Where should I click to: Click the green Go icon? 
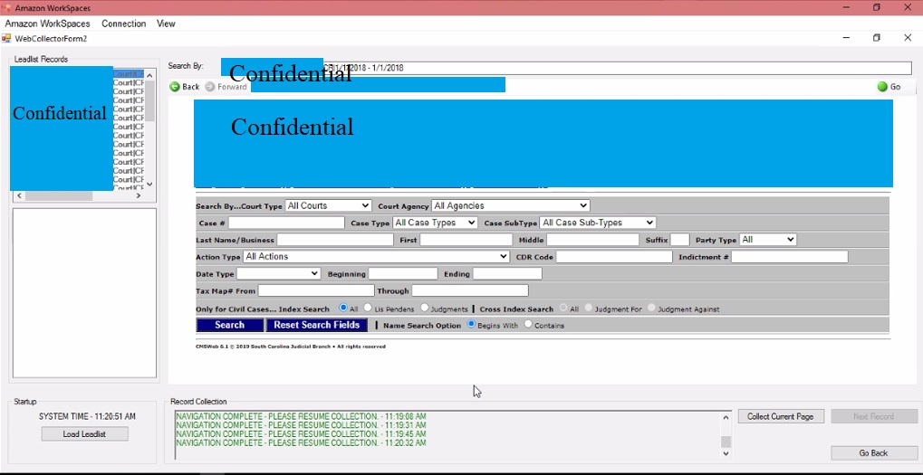click(x=882, y=87)
